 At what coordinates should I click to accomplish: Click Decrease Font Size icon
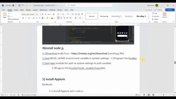[x=46, y=14]
